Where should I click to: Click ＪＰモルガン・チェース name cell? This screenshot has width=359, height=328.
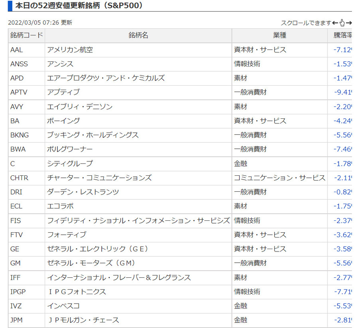138,320
